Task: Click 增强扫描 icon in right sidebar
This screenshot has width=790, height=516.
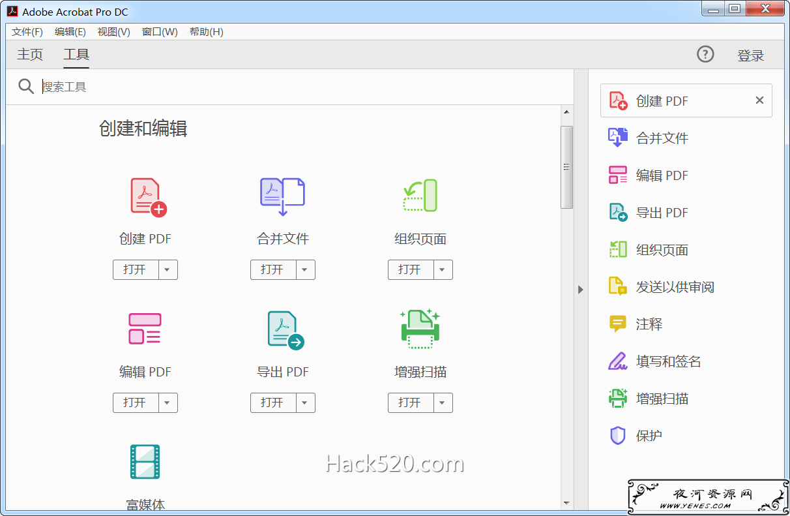Action: click(x=618, y=398)
